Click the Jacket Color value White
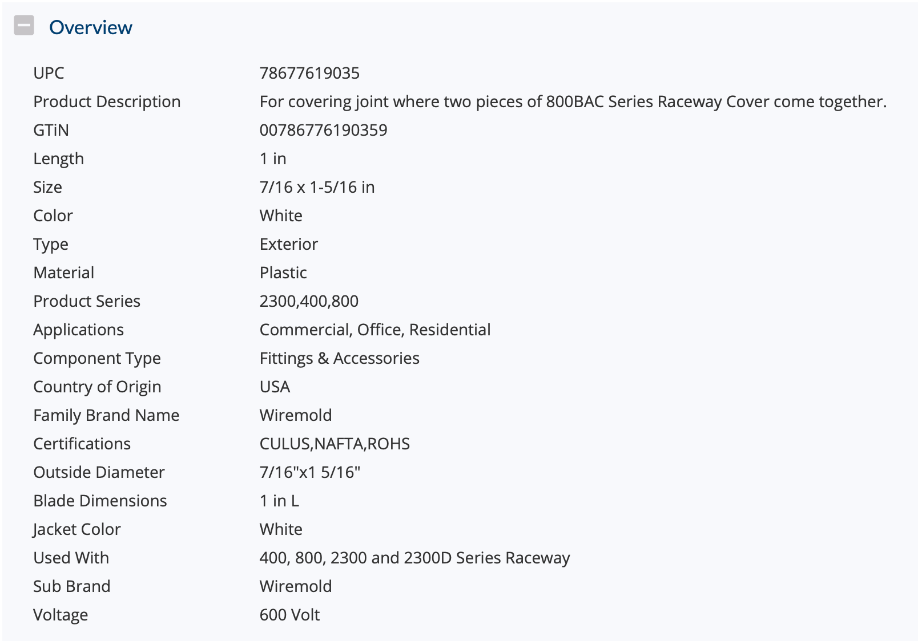 click(281, 529)
